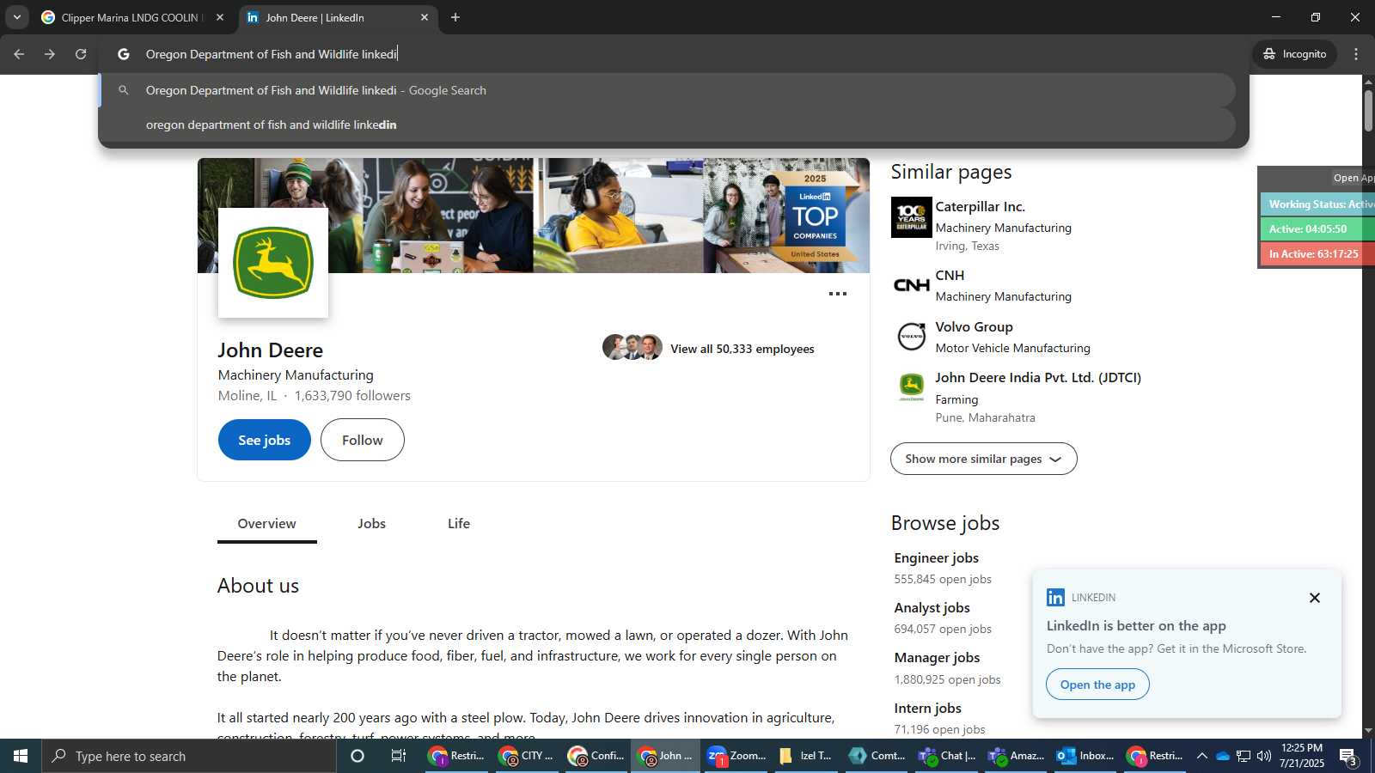Go back to the previous page
The image size is (1375, 773).
pos(19,54)
